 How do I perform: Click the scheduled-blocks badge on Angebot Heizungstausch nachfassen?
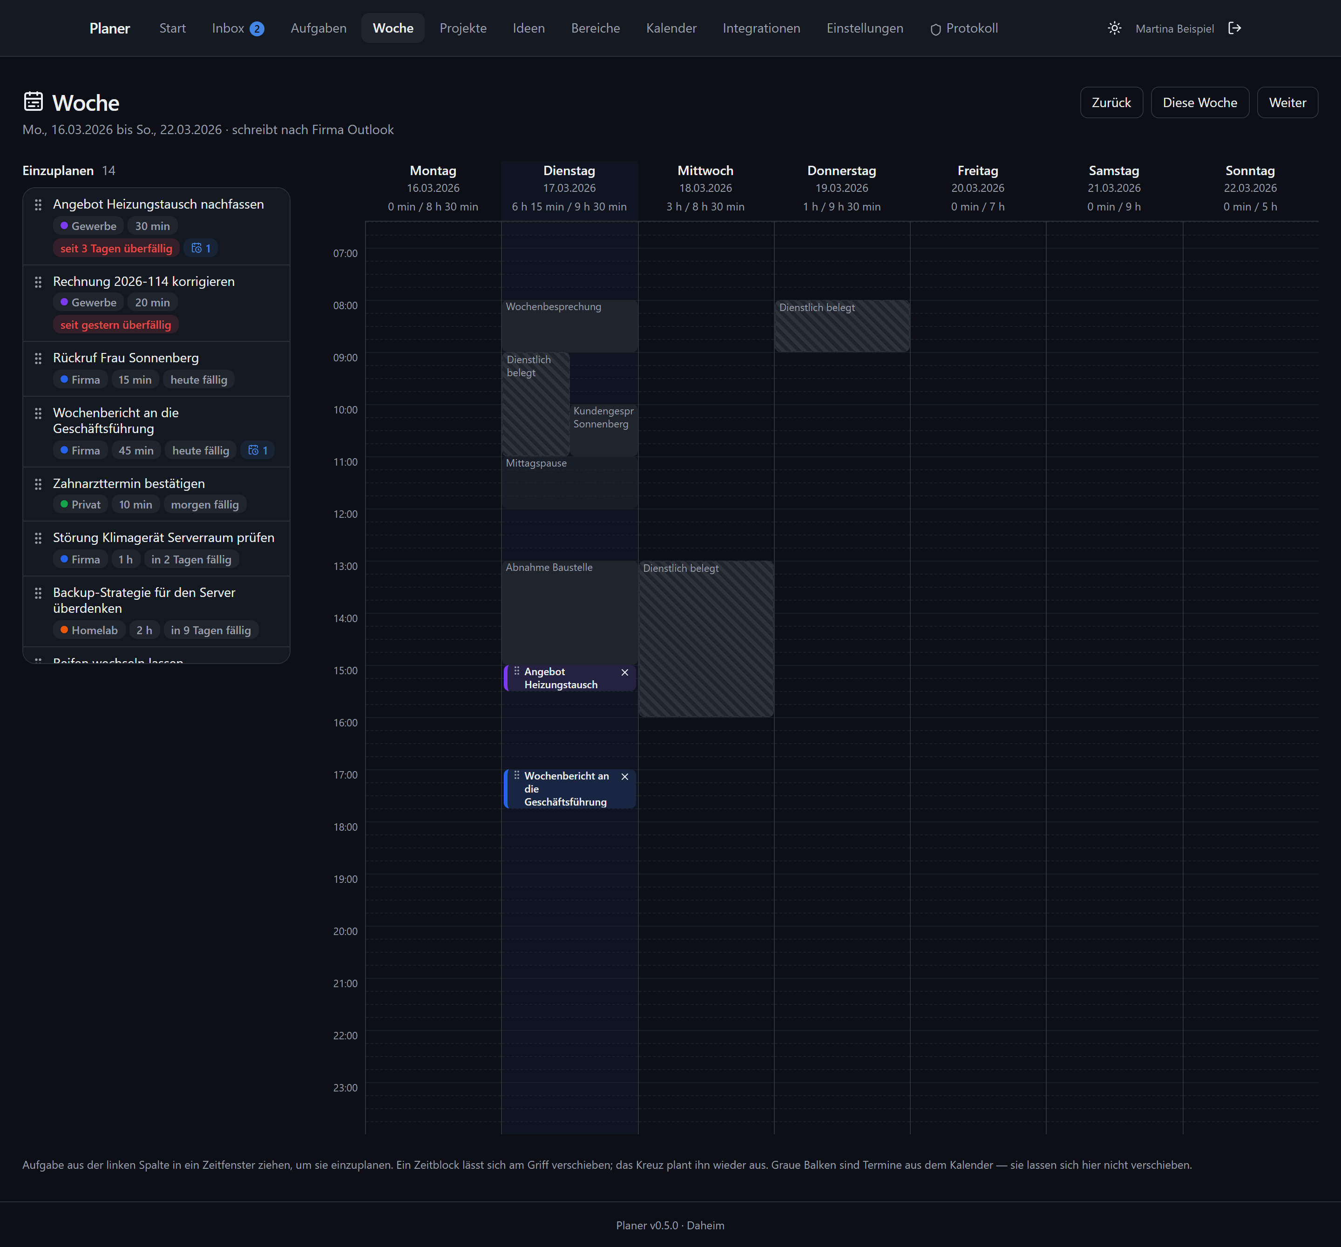(201, 248)
